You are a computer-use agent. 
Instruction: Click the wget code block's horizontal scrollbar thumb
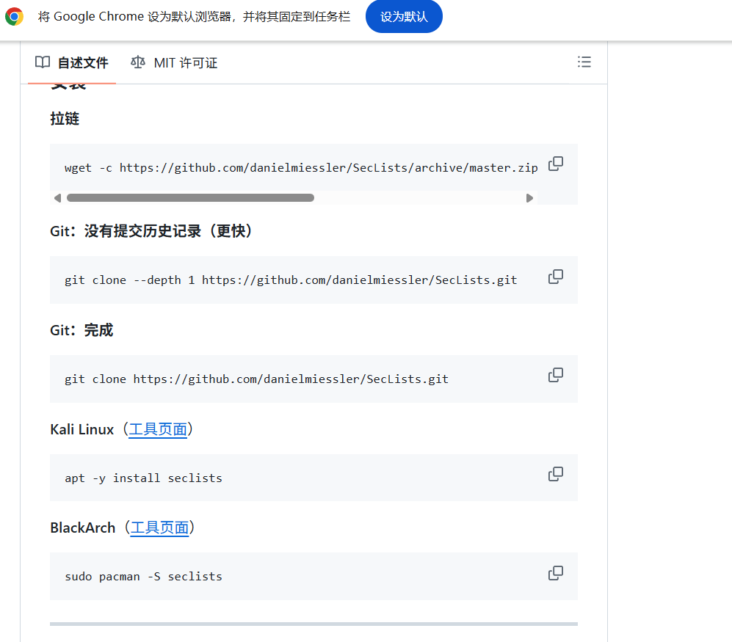[190, 198]
